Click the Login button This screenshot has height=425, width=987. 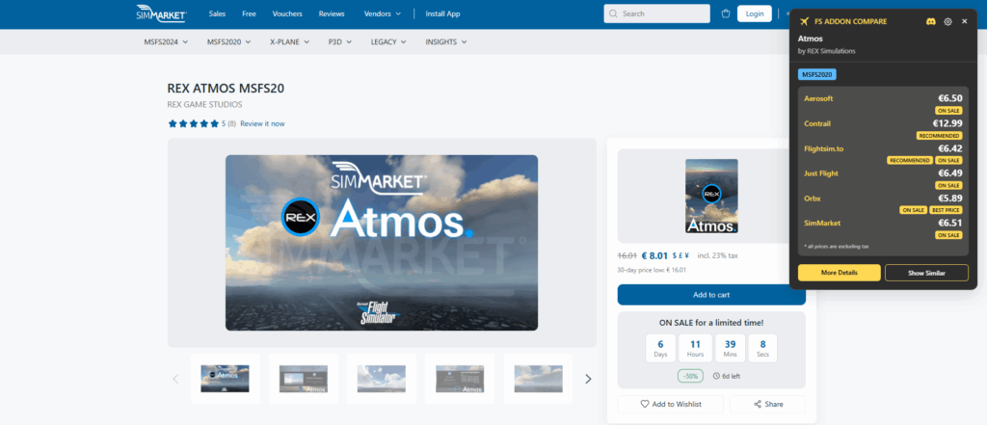click(754, 13)
